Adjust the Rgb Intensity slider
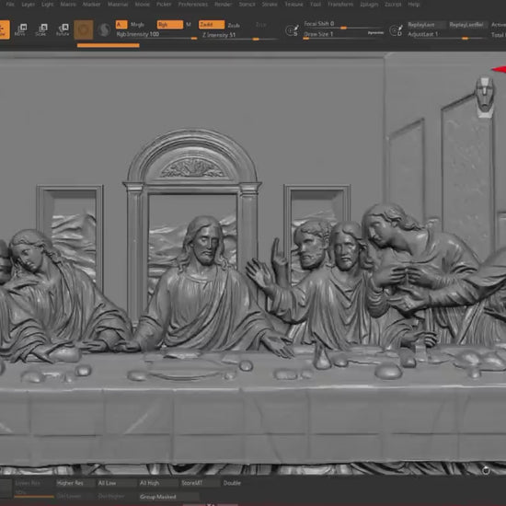 pyautogui.click(x=156, y=35)
